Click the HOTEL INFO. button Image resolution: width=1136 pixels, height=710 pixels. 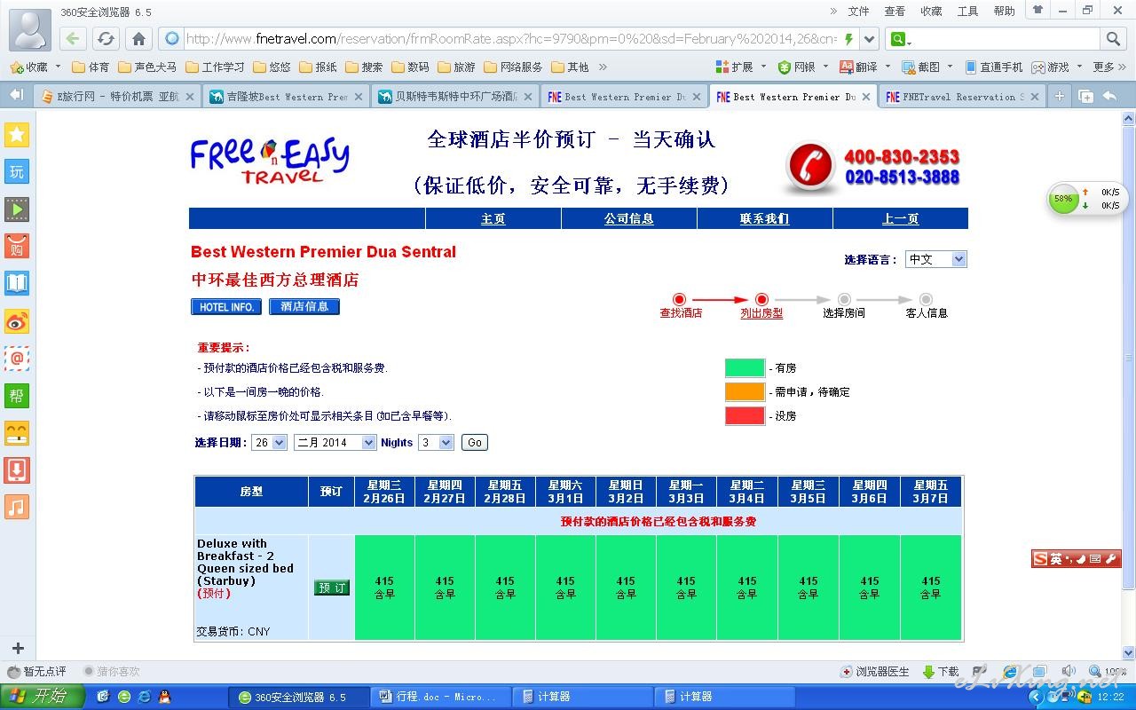click(x=226, y=306)
